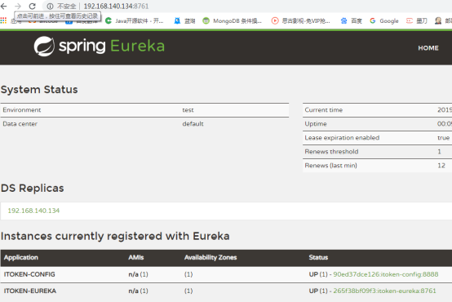Open the itoken-eureka:8761 instance link
Viewport: 452px width, 302px height.
[x=384, y=291]
